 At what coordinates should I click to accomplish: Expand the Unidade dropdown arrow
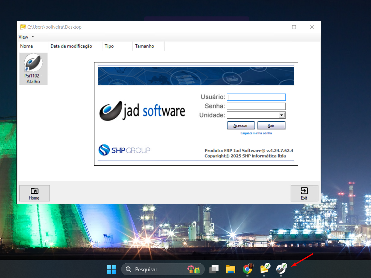[x=282, y=115]
